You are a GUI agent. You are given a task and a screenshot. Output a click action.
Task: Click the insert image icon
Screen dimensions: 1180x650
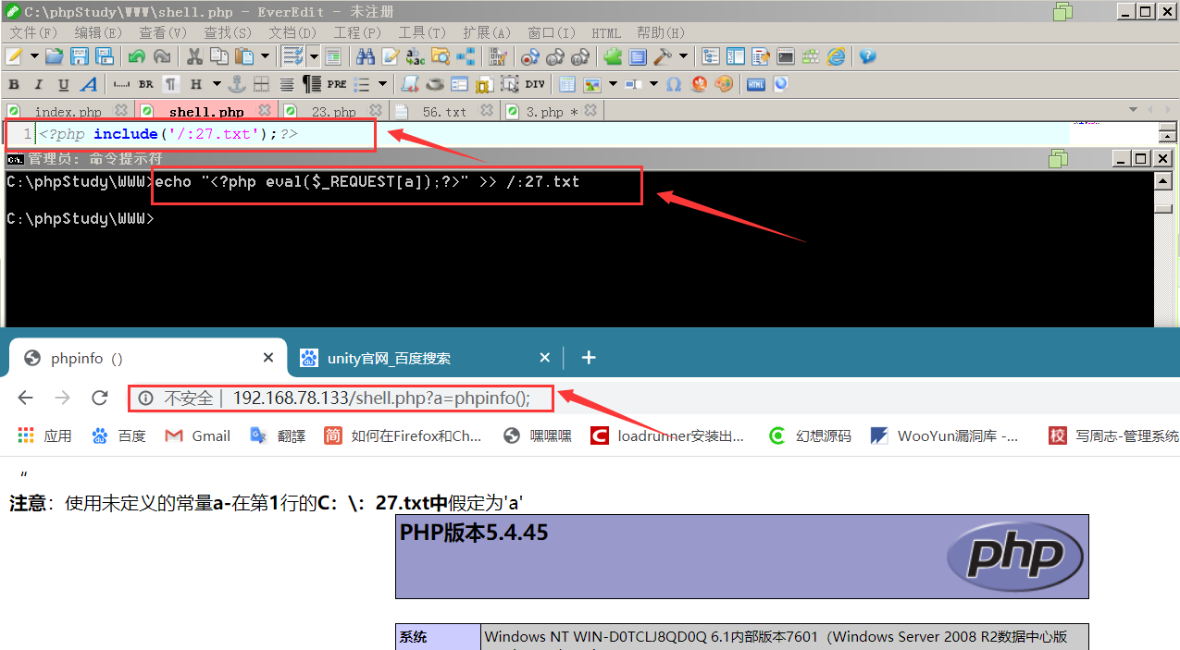tap(591, 84)
